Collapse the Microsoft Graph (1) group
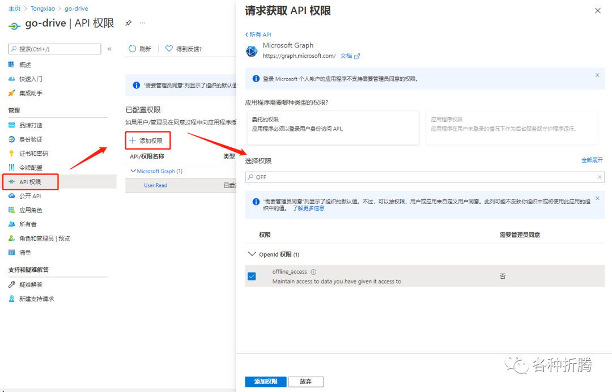This screenshot has height=392, width=612. [133, 171]
